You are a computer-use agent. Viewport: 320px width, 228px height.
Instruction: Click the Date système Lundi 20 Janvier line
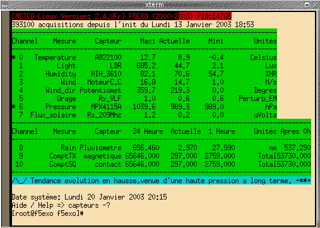click(x=90, y=197)
